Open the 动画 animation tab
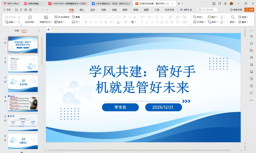The image size is (256, 153). (x=114, y=10)
